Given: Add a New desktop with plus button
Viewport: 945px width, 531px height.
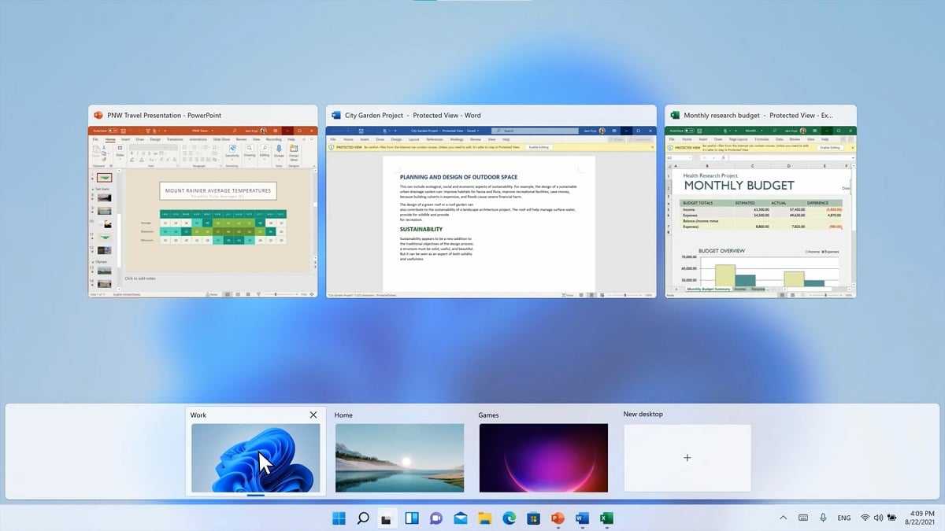Looking at the screenshot, I should [687, 458].
